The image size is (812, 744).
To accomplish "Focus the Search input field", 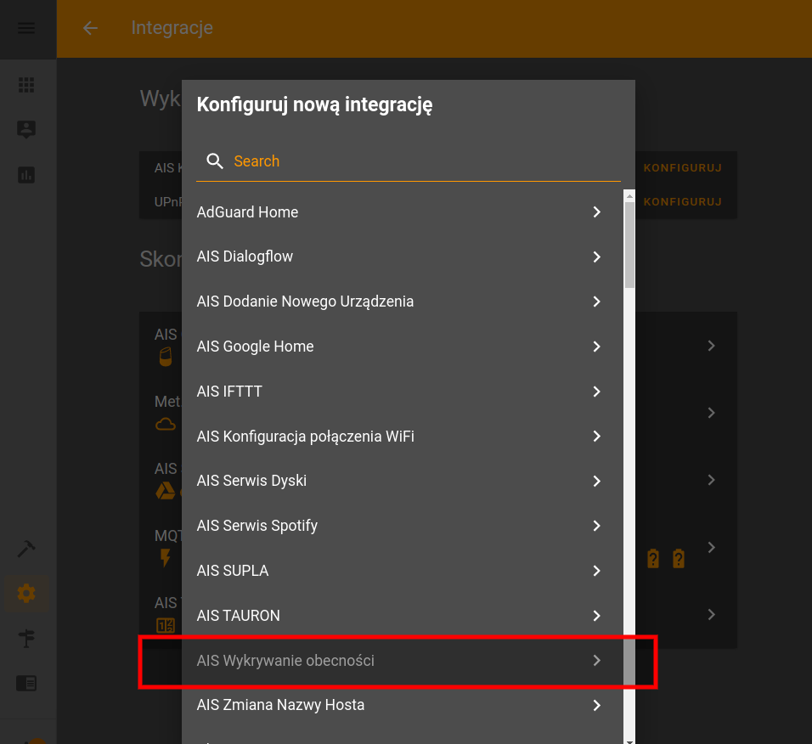I will 409,161.
